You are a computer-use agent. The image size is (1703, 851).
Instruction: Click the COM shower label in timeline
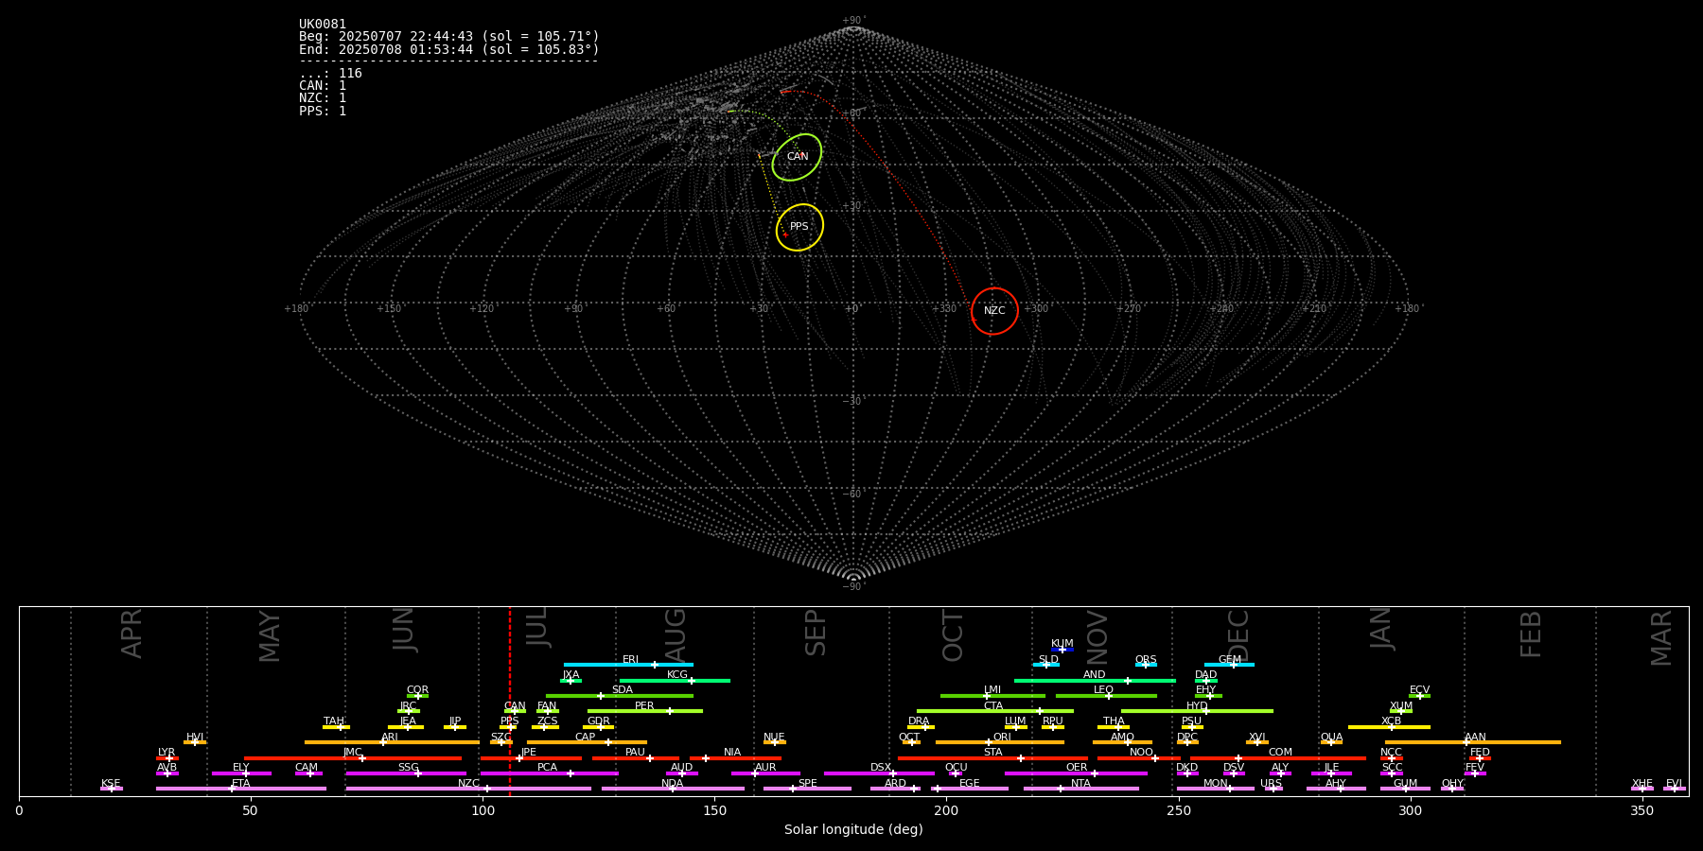pos(1280,753)
